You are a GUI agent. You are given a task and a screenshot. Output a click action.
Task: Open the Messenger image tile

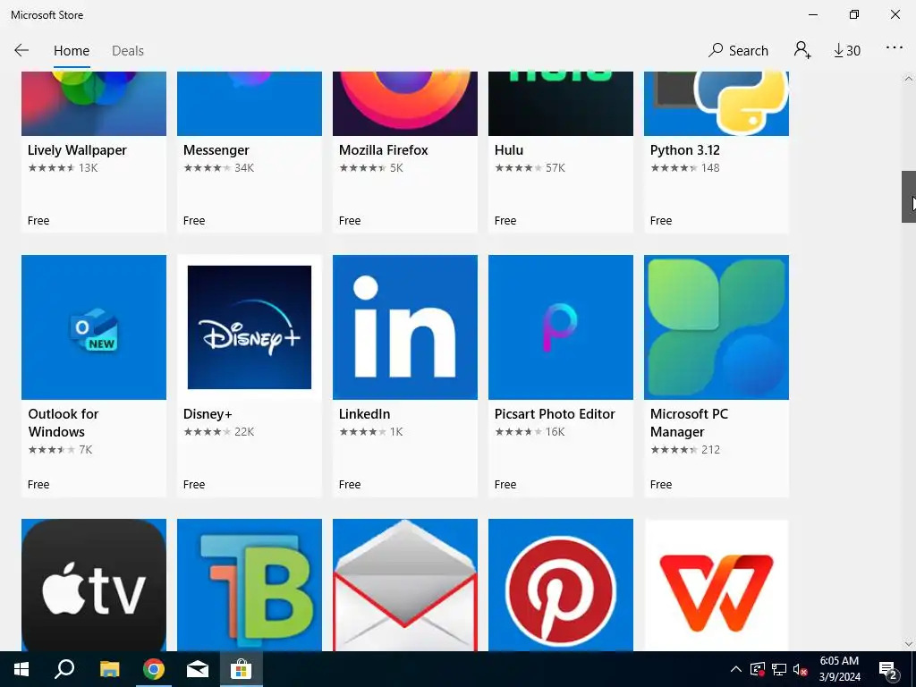click(250, 104)
